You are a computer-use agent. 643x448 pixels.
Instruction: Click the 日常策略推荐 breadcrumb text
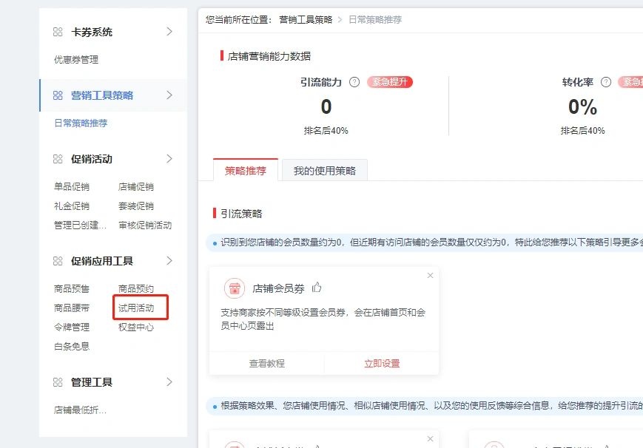tap(375, 20)
